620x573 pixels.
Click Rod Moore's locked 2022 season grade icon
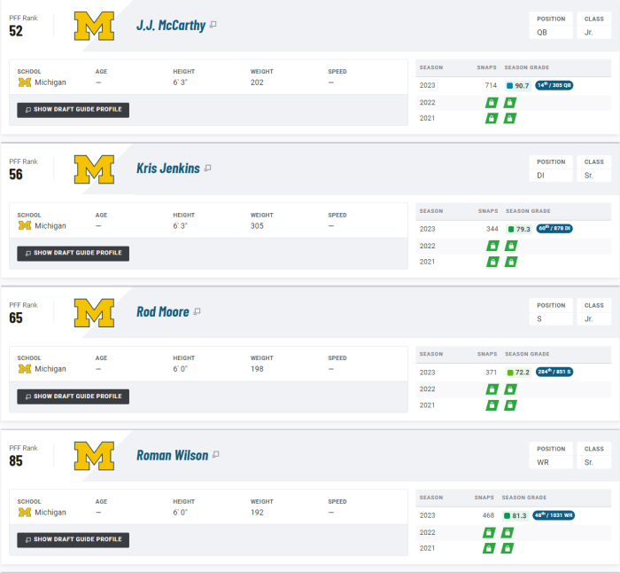[x=510, y=389]
